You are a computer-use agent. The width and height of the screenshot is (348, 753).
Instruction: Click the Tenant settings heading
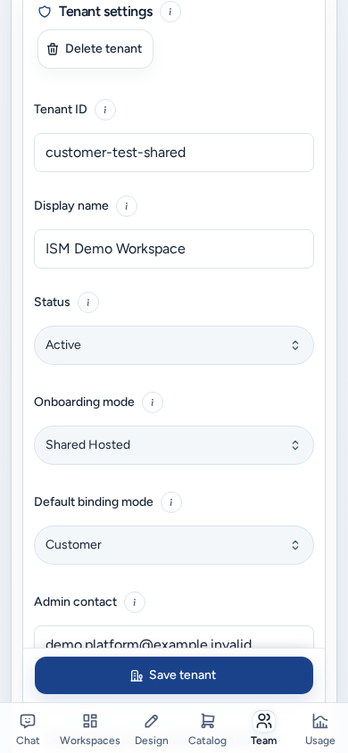pos(105,12)
